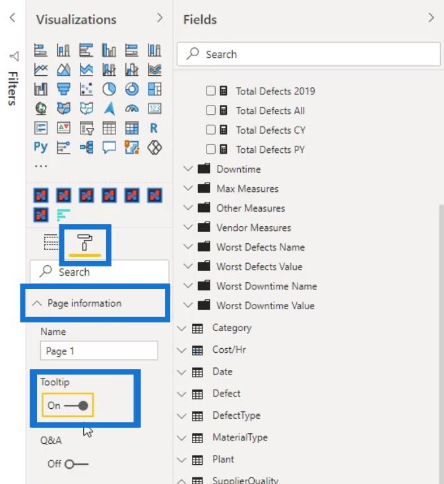Select the Stacked area chart visual
This screenshot has width=444, height=484.
point(86,69)
